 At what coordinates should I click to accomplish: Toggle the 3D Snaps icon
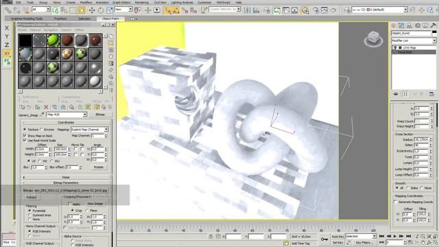pyautogui.click(x=167, y=11)
